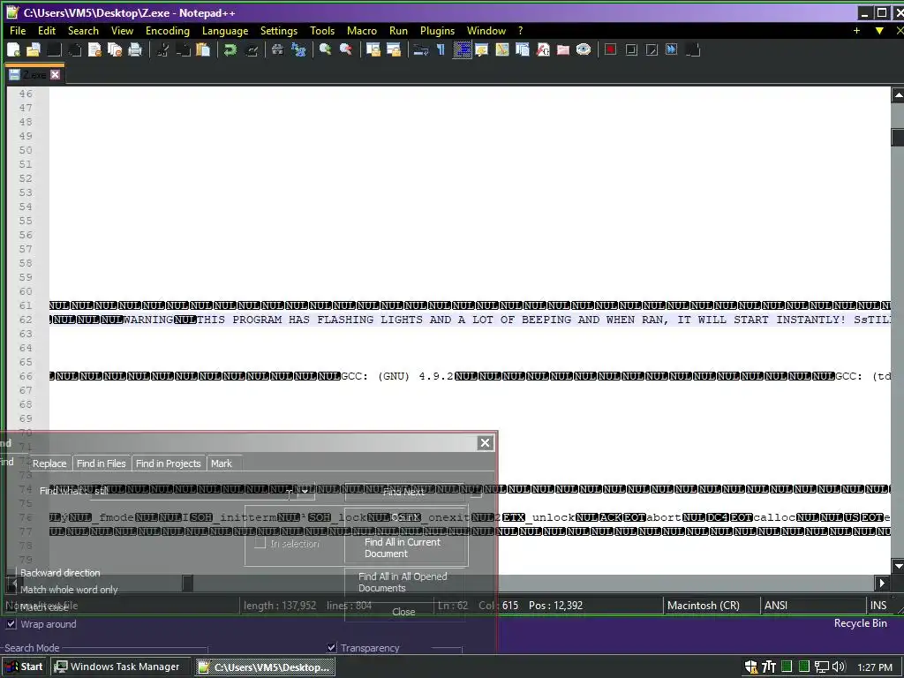Open the Language menu
This screenshot has width=904, height=678.
click(x=225, y=31)
